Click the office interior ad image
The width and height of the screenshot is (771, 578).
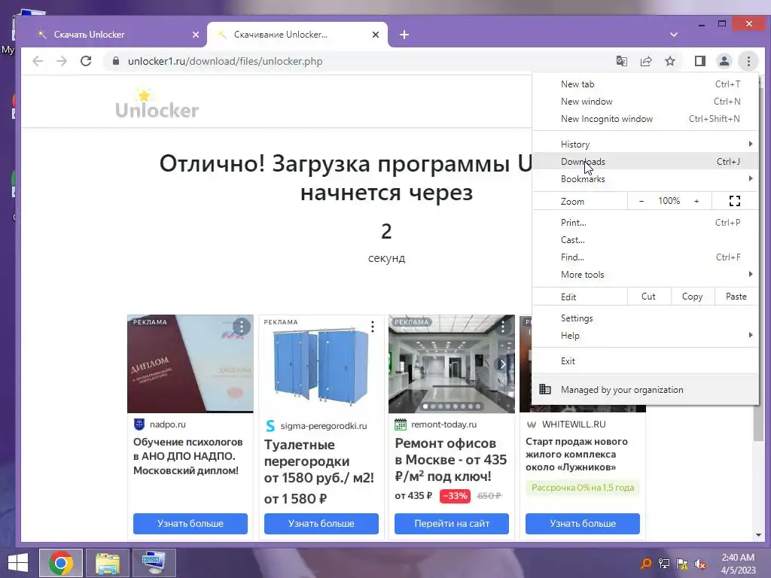(452, 364)
